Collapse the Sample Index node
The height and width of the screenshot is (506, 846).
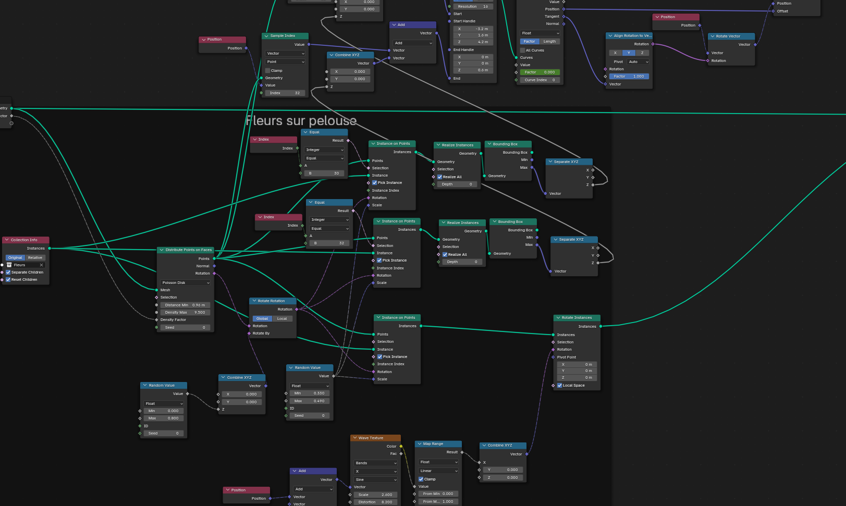pyautogui.click(x=266, y=35)
